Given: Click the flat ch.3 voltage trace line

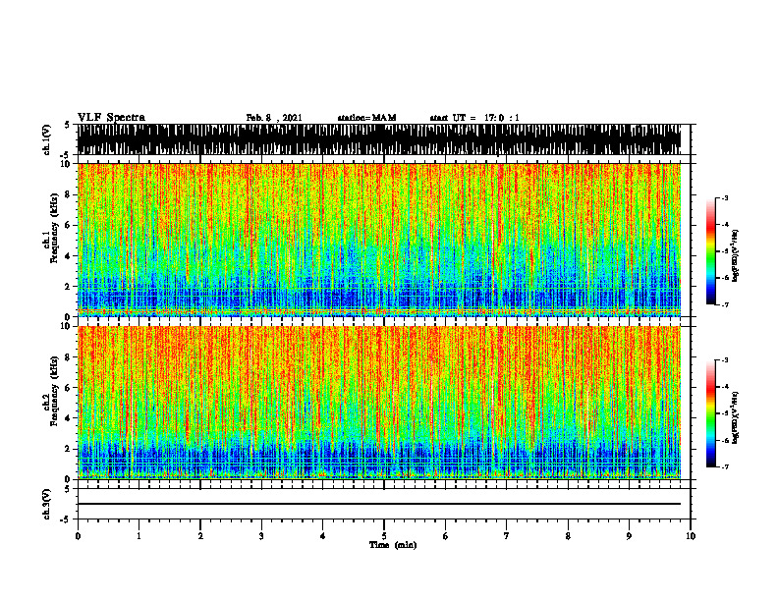Looking at the screenshot, I should point(379,504).
